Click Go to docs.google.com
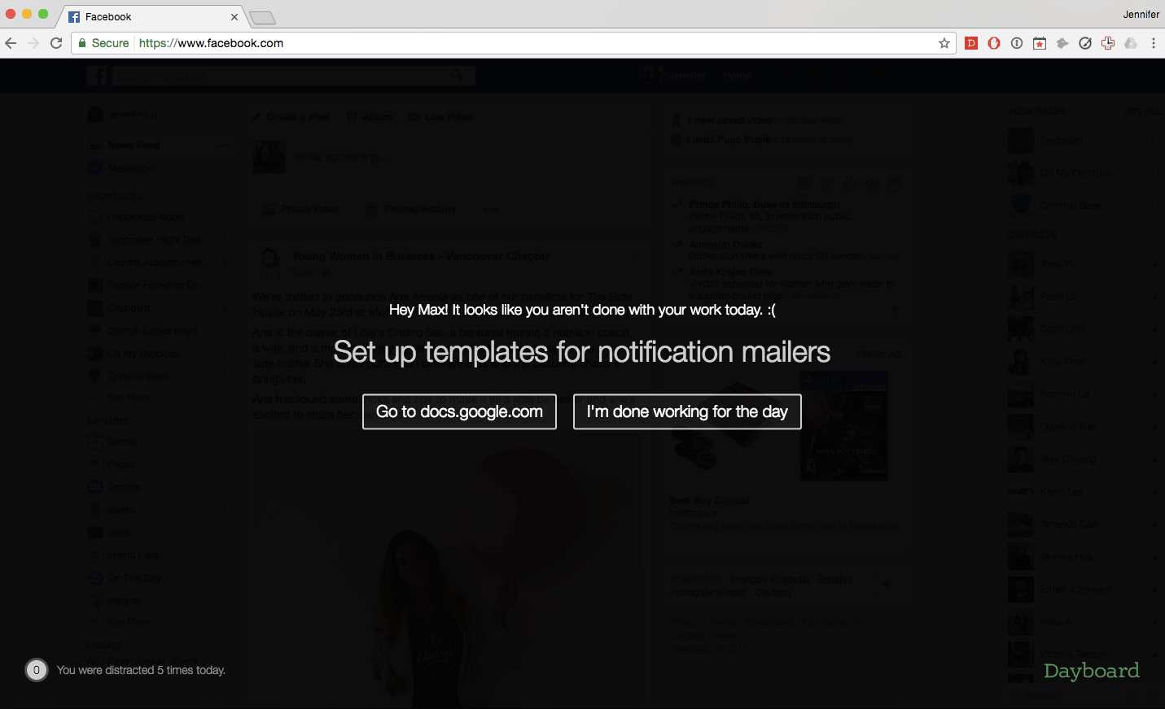The height and width of the screenshot is (709, 1165). pos(458,411)
